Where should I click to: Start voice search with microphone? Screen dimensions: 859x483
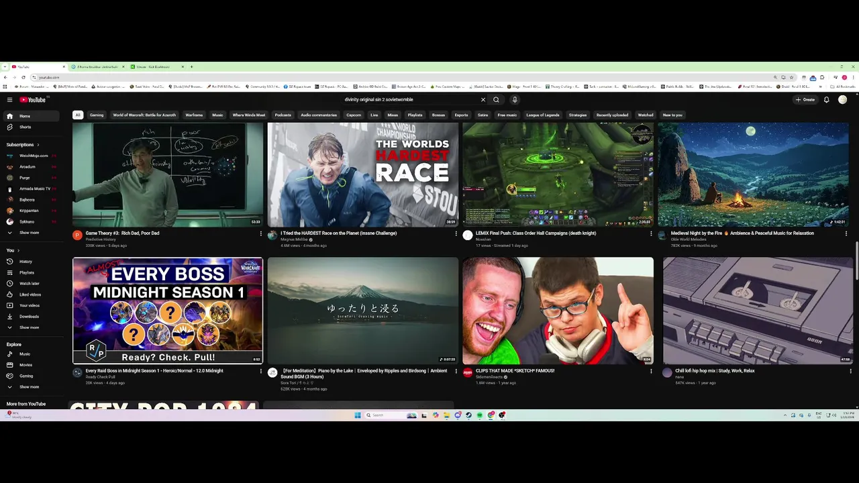click(515, 100)
